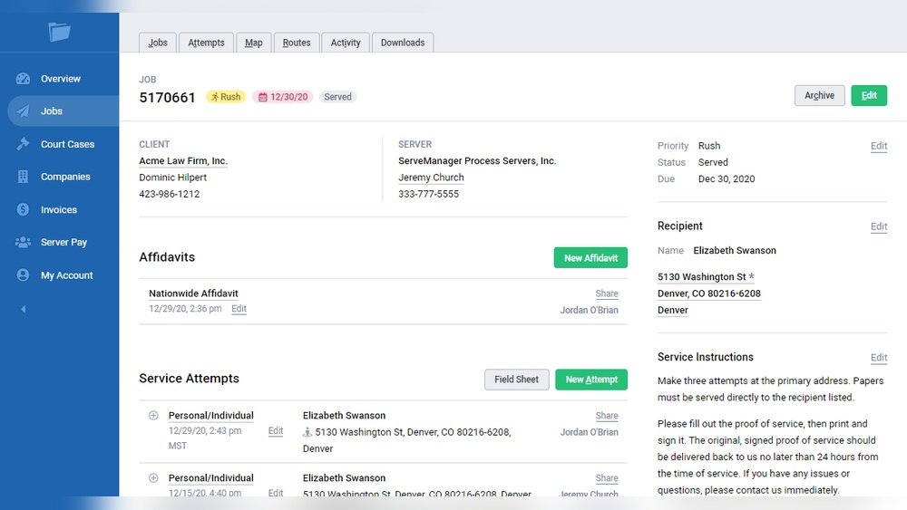Click ServeManager Process Servers, Inc. text
Screen dimensions: 907x510
coord(477,160)
